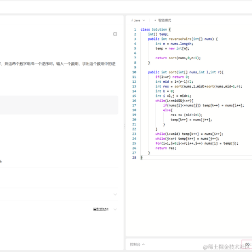Click the code line 'int[] temp;'
This screenshot has height=252, width=252.
pyautogui.click(x=158, y=34)
